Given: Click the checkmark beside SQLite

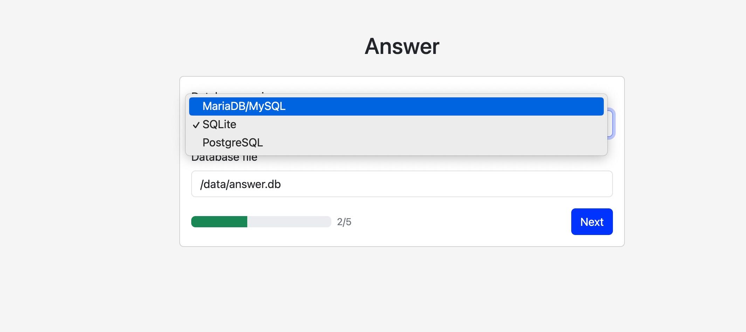Looking at the screenshot, I should 196,125.
